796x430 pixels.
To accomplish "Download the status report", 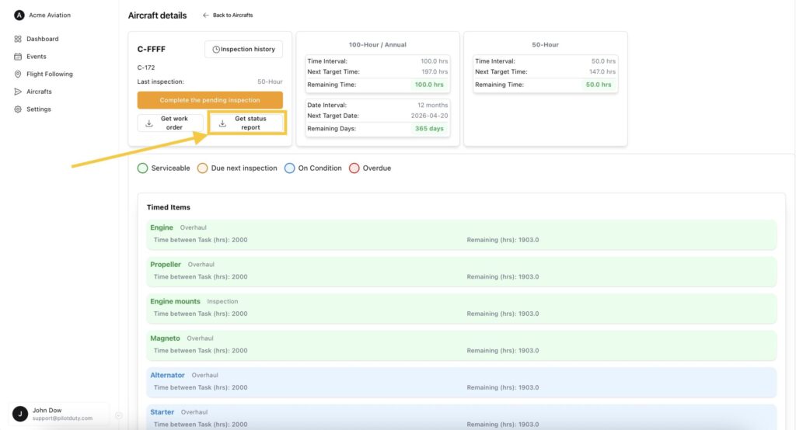I will pos(247,123).
